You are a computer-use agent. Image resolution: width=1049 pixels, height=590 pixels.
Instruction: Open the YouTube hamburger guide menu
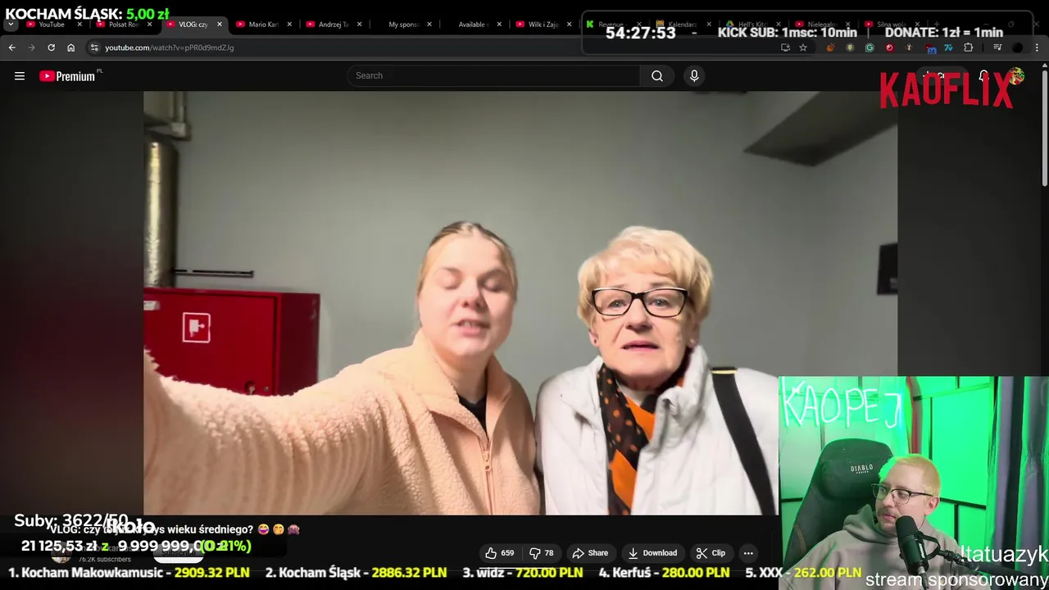(x=20, y=76)
